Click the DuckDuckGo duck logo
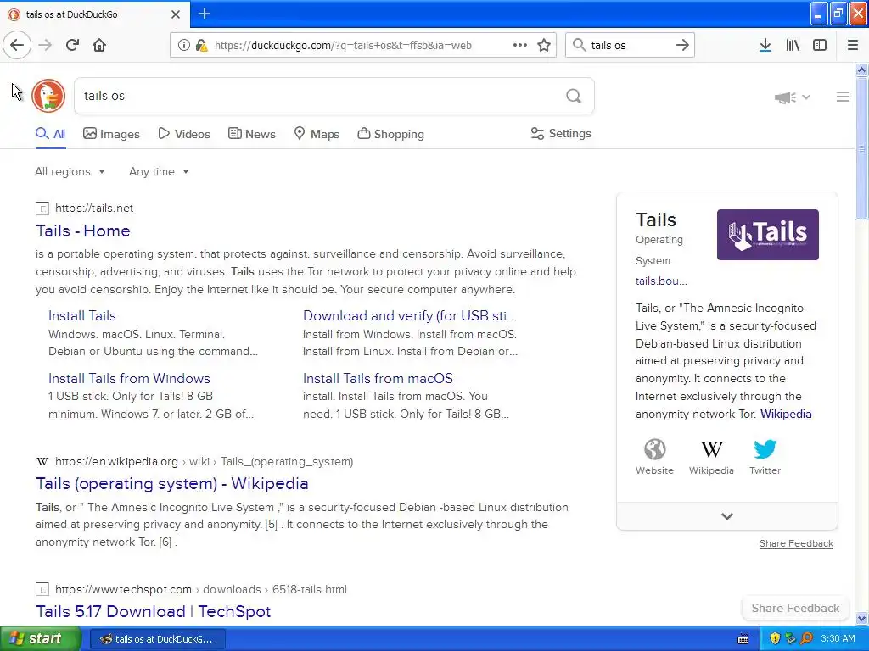Image resolution: width=869 pixels, height=651 pixels. 48,96
